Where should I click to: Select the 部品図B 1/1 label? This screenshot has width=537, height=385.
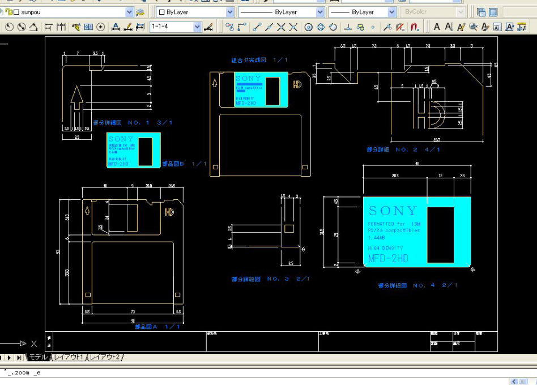184,164
